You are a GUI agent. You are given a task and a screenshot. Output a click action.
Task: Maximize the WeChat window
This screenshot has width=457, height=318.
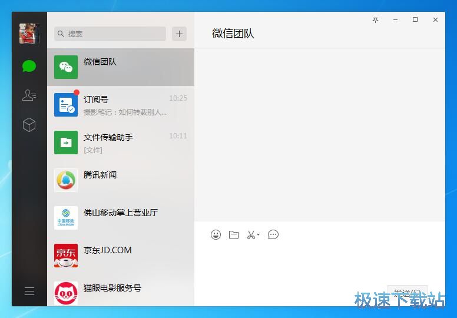point(415,19)
